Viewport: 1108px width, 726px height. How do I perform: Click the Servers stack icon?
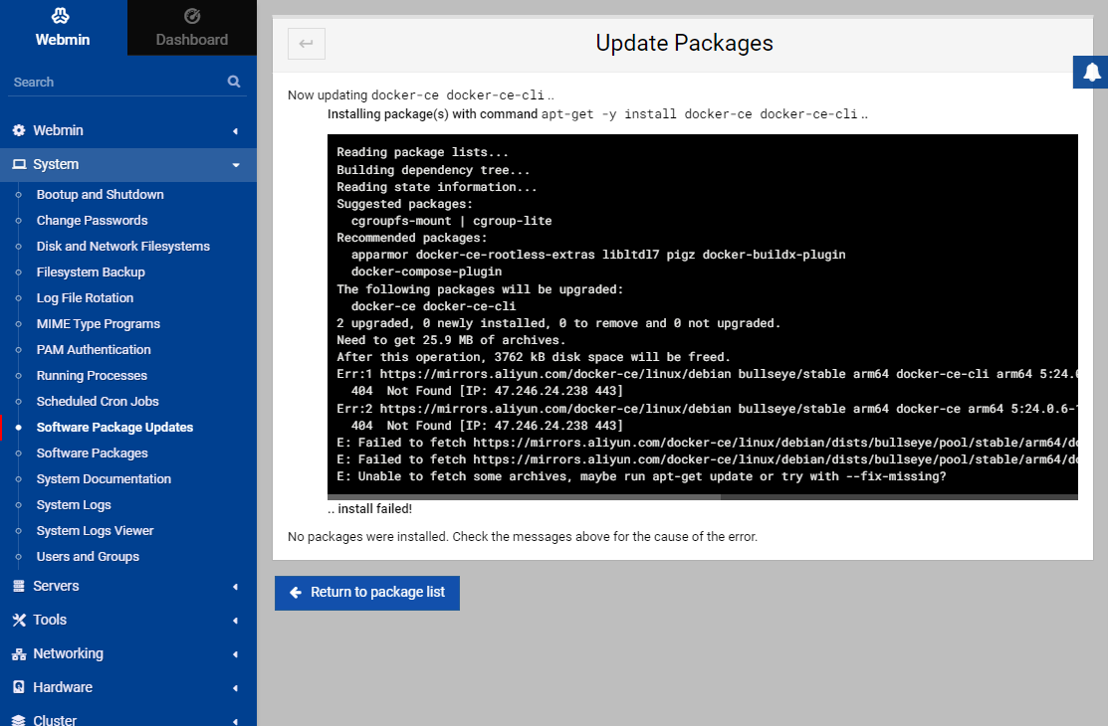19,586
